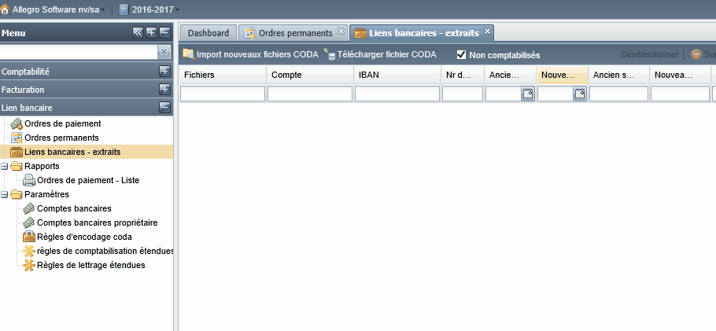Image resolution: width=716 pixels, height=331 pixels.
Task: Expand the Facturation section
Action: point(164,90)
